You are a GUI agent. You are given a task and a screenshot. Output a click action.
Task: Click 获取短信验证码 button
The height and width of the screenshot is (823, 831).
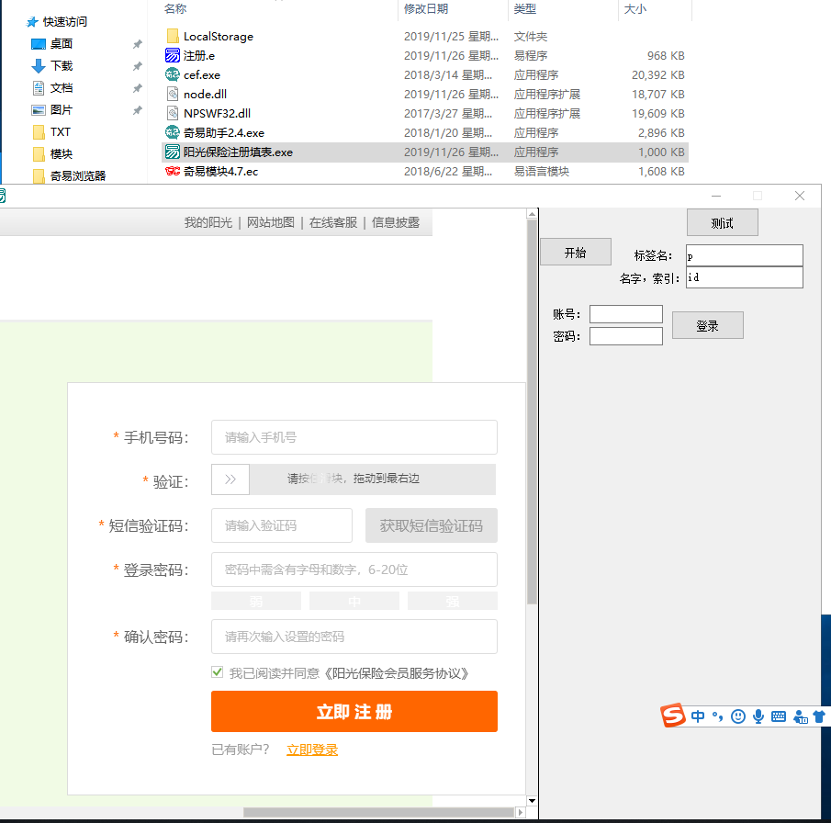point(432,525)
